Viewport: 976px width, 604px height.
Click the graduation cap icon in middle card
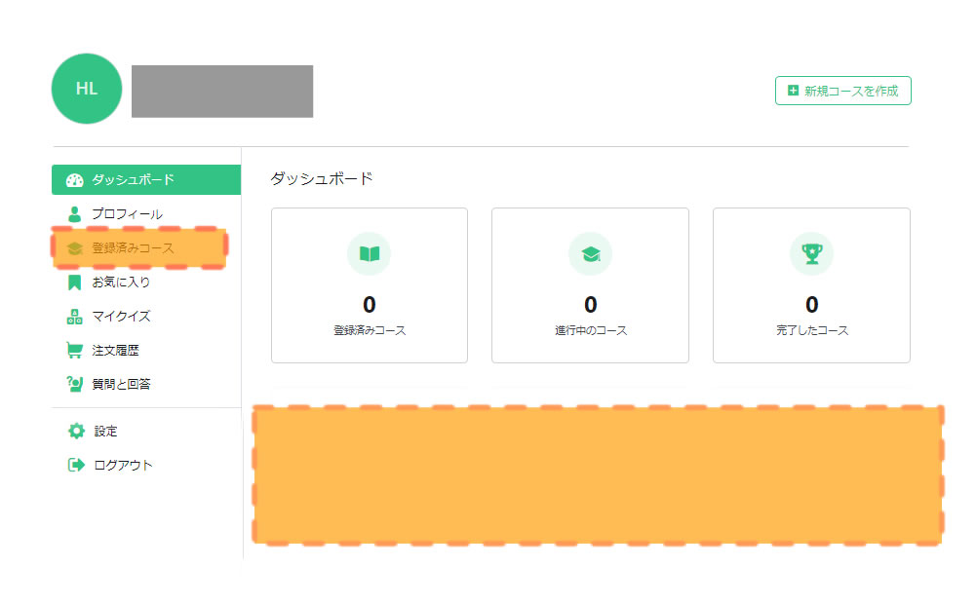[590, 254]
